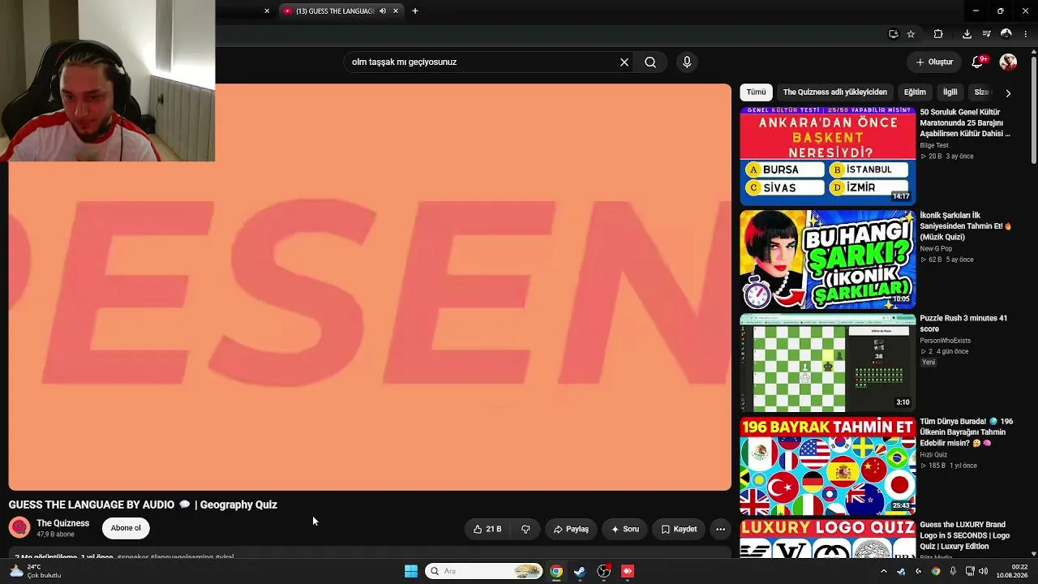1038x584 pixels.
Task: Show hidden system tray icons
Action: [x=884, y=571]
